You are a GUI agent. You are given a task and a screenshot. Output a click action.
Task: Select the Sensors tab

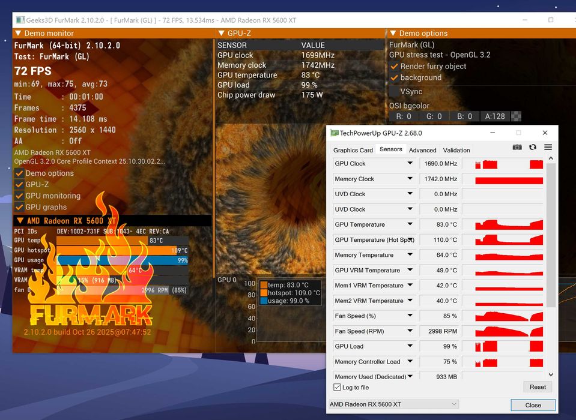tap(391, 149)
